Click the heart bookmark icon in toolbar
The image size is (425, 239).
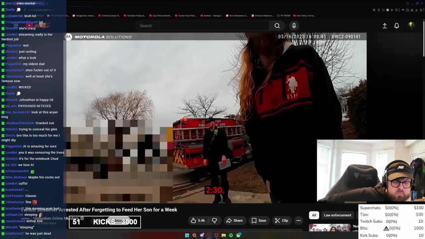396,10
